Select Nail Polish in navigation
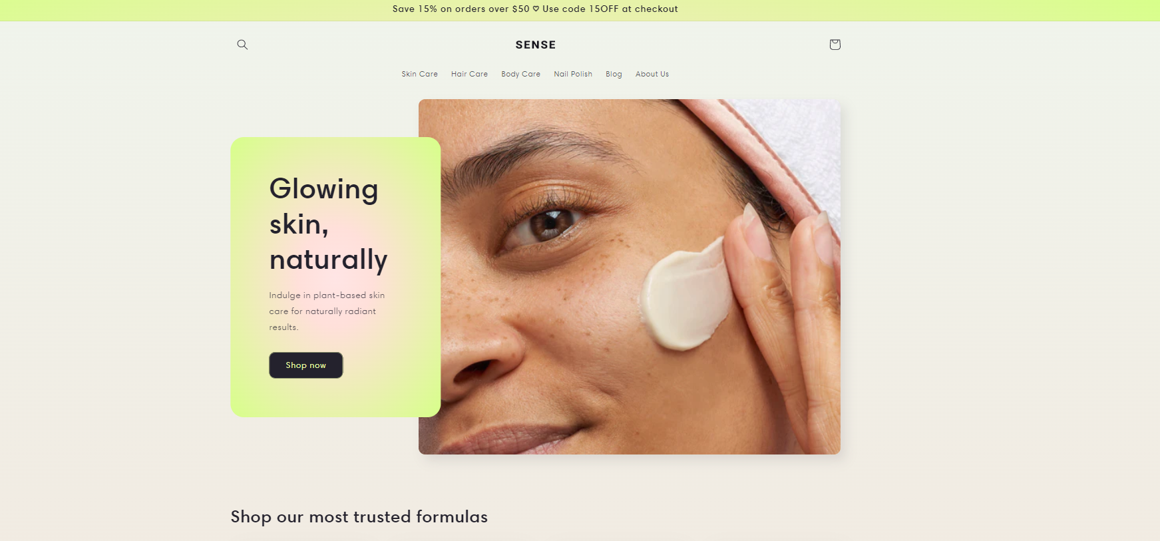 point(573,74)
